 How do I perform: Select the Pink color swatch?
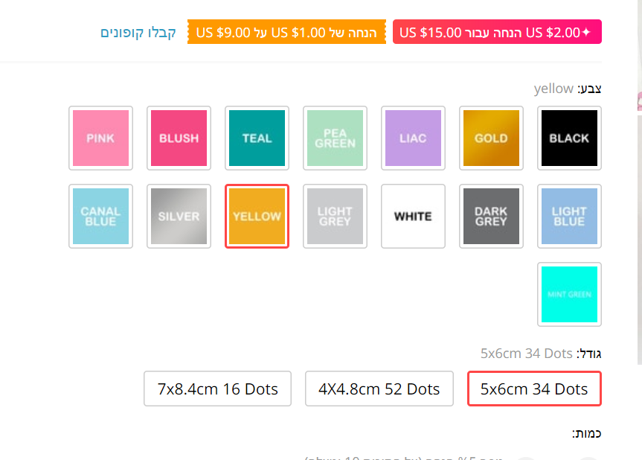(100, 138)
